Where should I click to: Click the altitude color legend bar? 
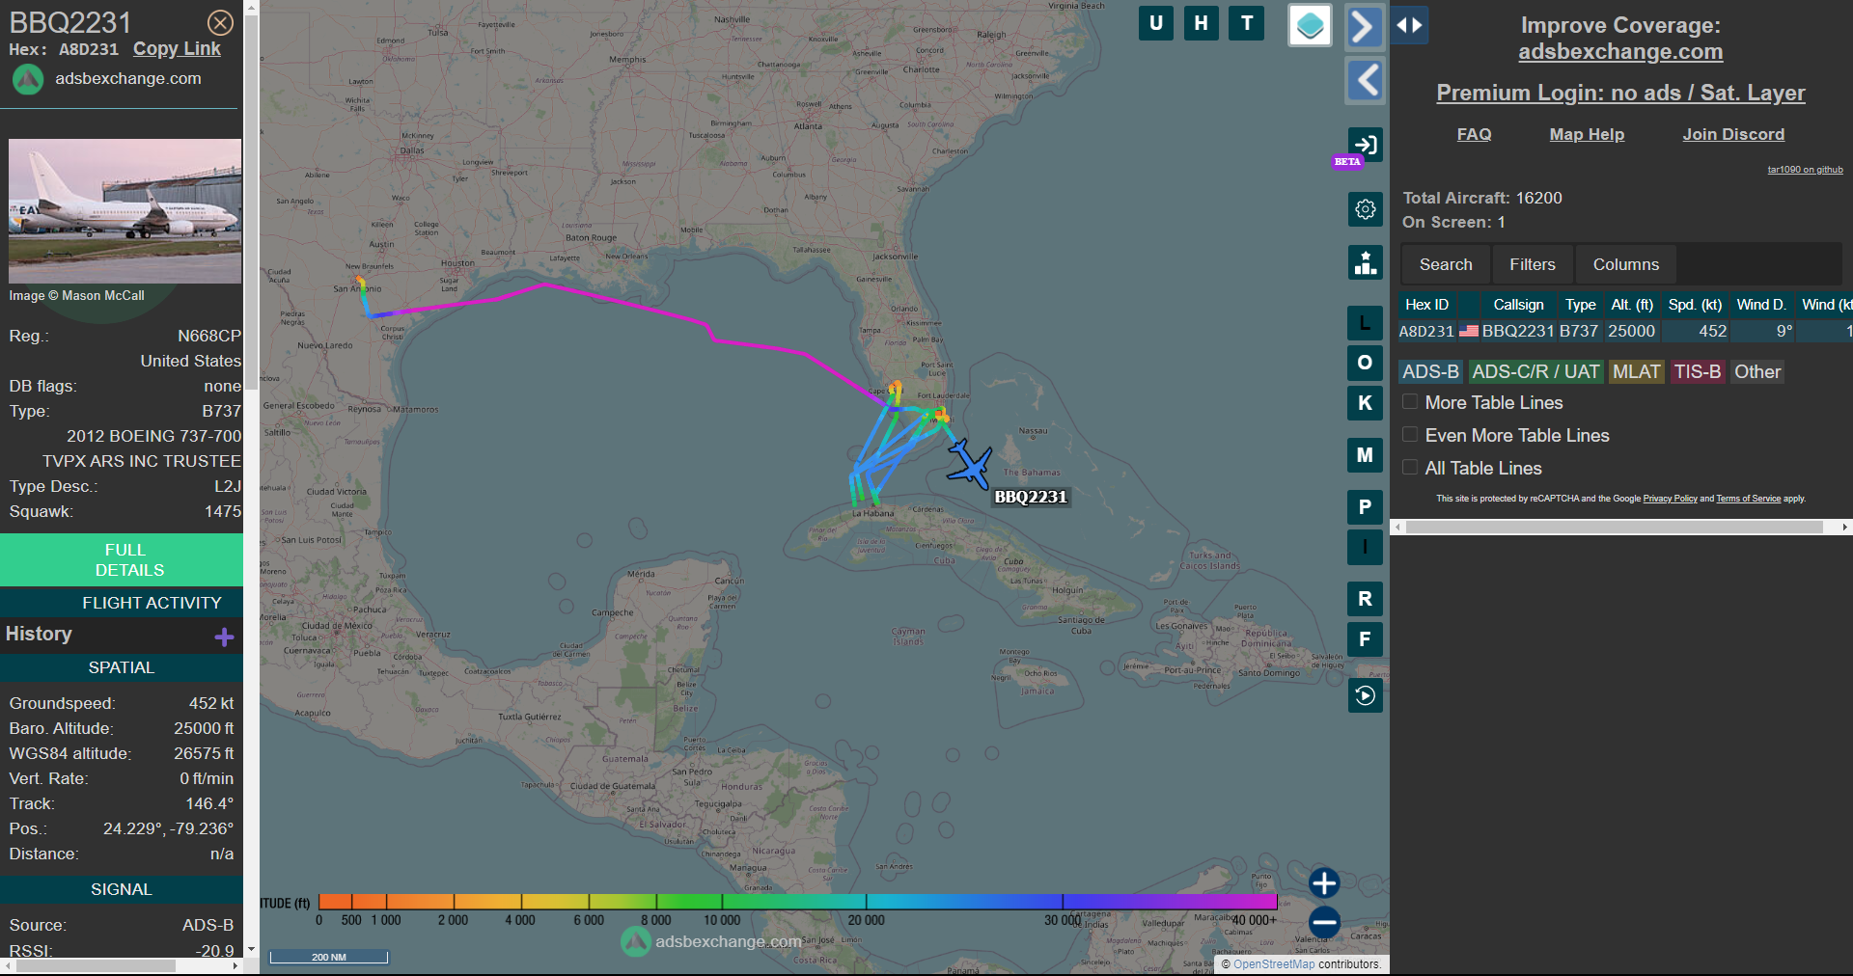coord(798,902)
